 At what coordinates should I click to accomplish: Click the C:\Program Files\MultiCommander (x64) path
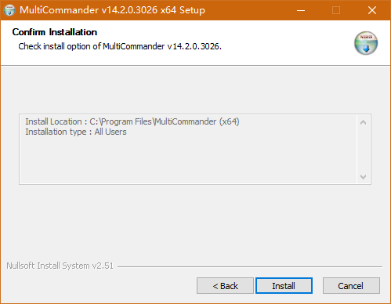[165, 121]
